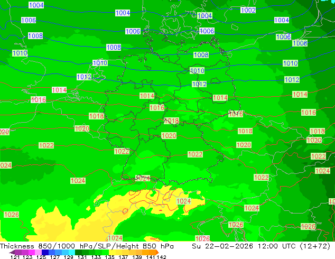The width and height of the screenshot is (335, 259).
Task: Click the legend value 129
Action: coord(68,257)
